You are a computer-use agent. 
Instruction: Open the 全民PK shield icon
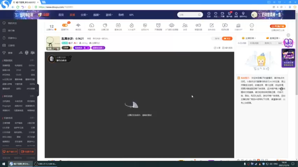tap(145, 26)
